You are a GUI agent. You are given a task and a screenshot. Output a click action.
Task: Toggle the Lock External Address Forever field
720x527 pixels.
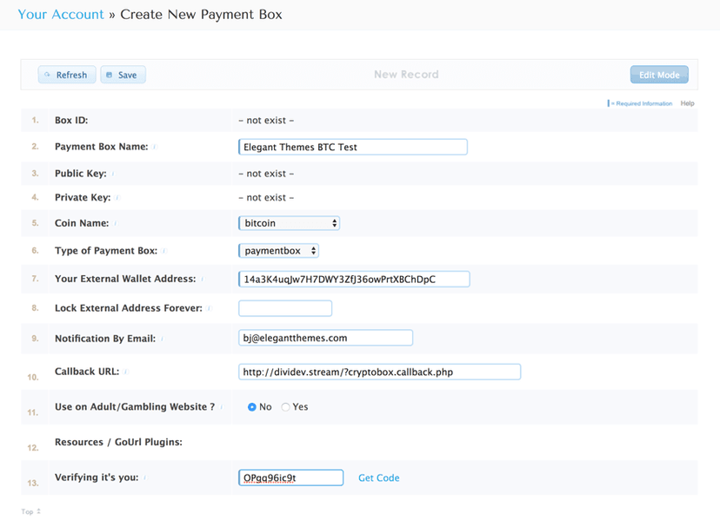click(284, 307)
